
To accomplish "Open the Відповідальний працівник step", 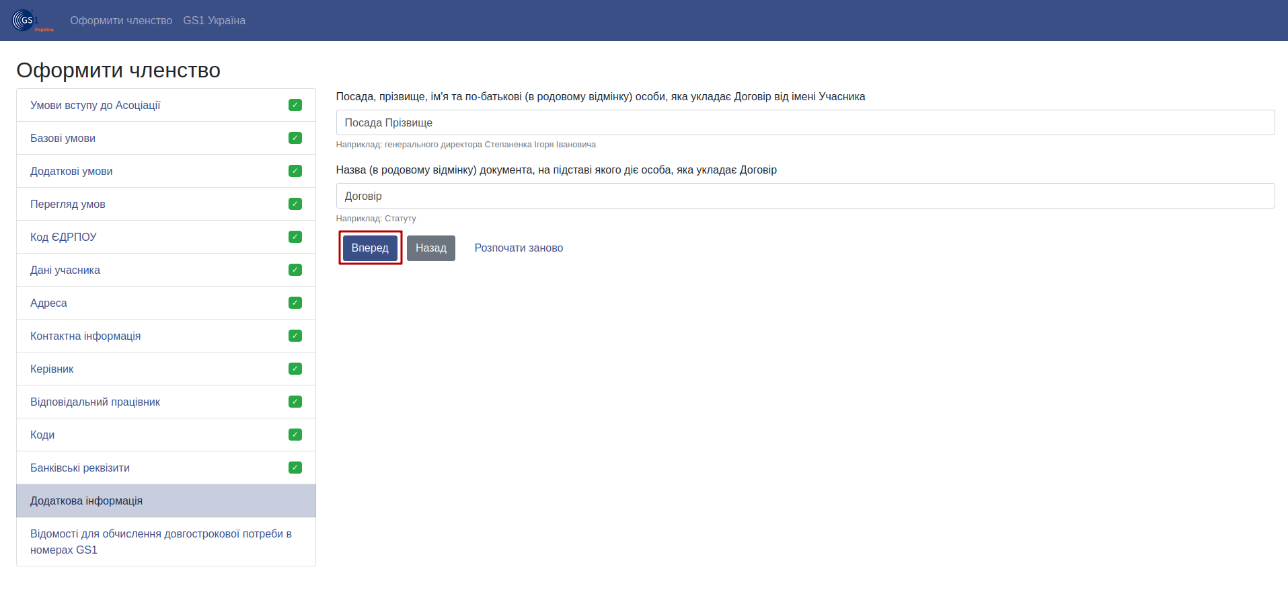I will tap(166, 402).
